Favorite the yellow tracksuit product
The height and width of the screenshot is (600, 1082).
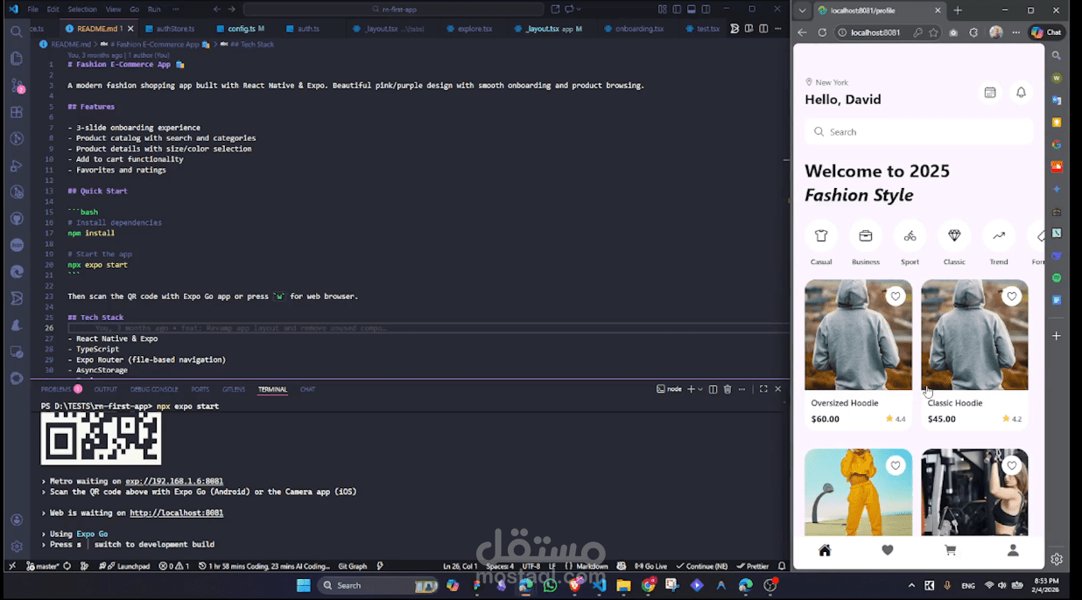tap(895, 466)
